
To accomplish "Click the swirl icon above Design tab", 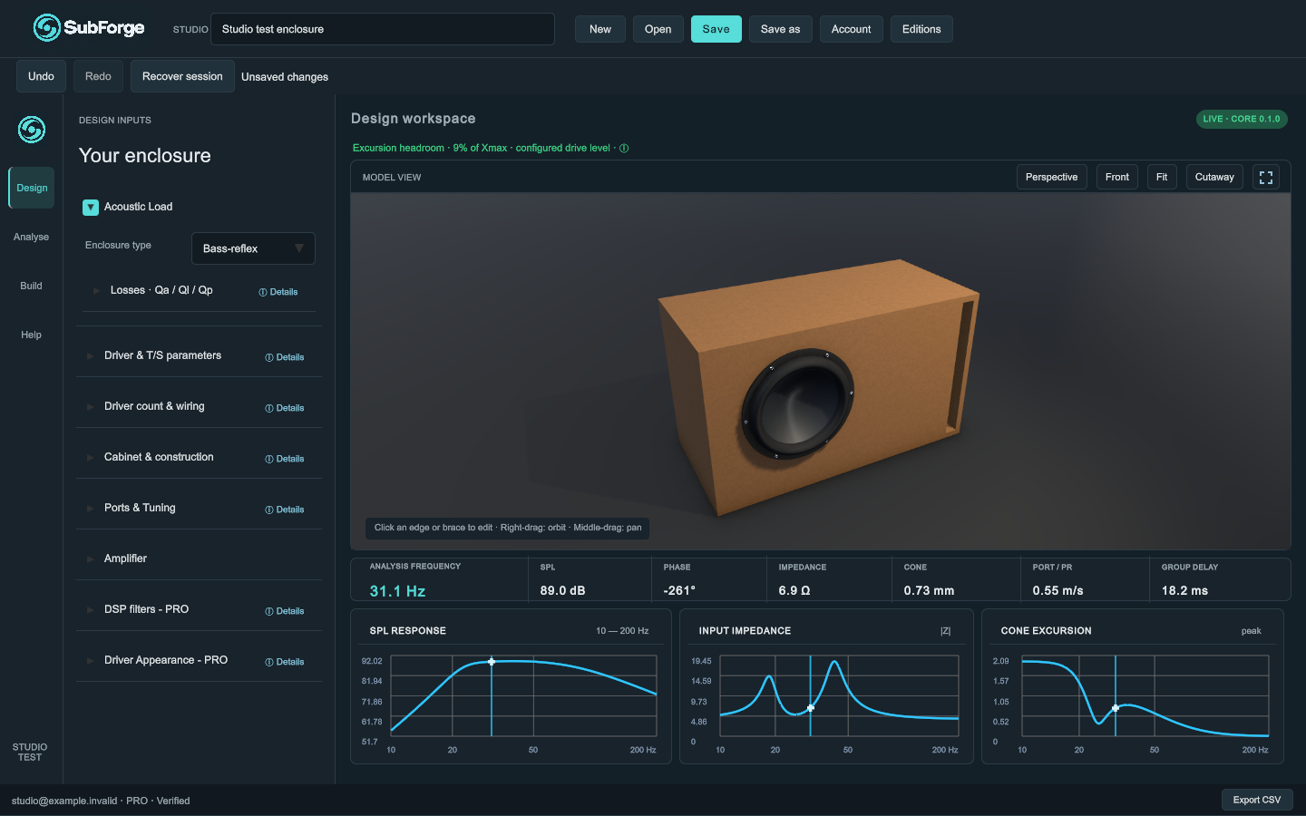I will (32, 130).
